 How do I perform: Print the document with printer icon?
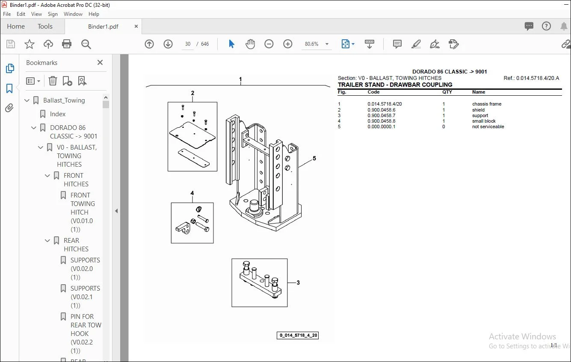tap(67, 44)
